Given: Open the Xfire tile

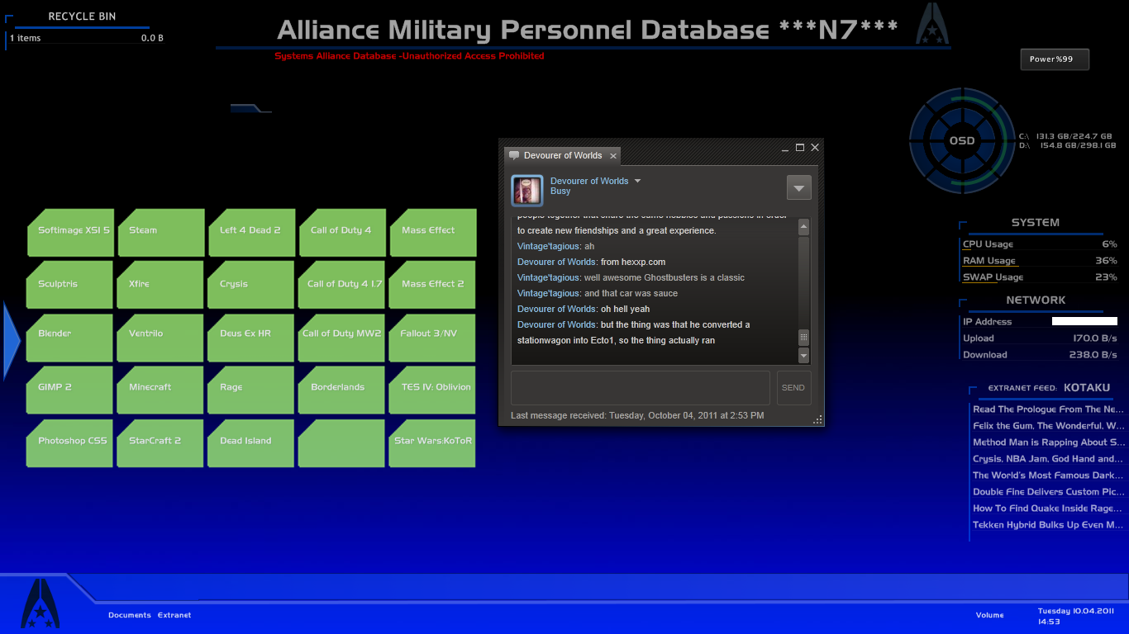Looking at the screenshot, I should (160, 285).
